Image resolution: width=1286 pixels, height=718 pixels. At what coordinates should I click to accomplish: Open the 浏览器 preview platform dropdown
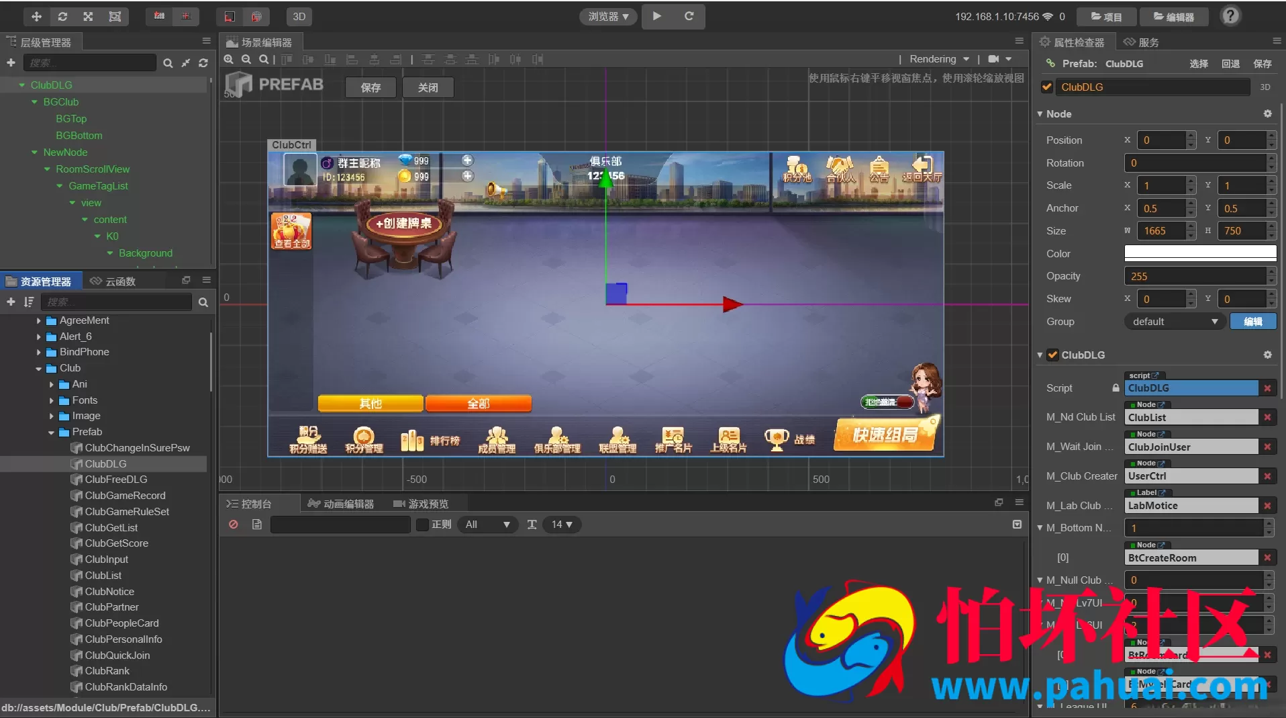pos(609,16)
